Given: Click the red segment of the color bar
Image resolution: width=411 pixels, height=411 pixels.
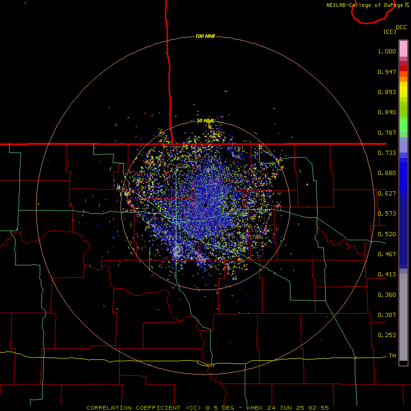Looking at the screenshot, I should pos(403,68).
